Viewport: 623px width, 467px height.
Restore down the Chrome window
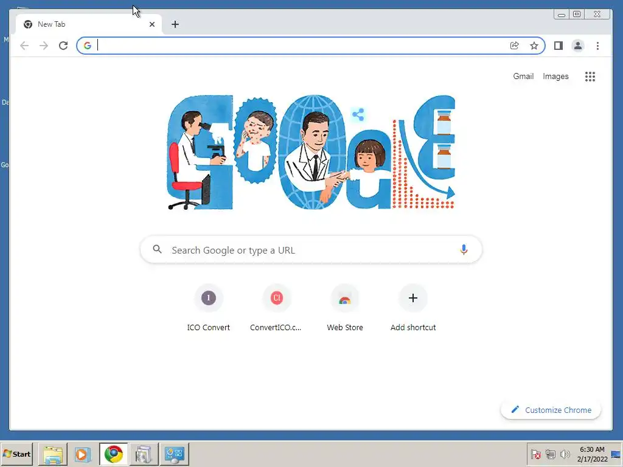[577, 15]
